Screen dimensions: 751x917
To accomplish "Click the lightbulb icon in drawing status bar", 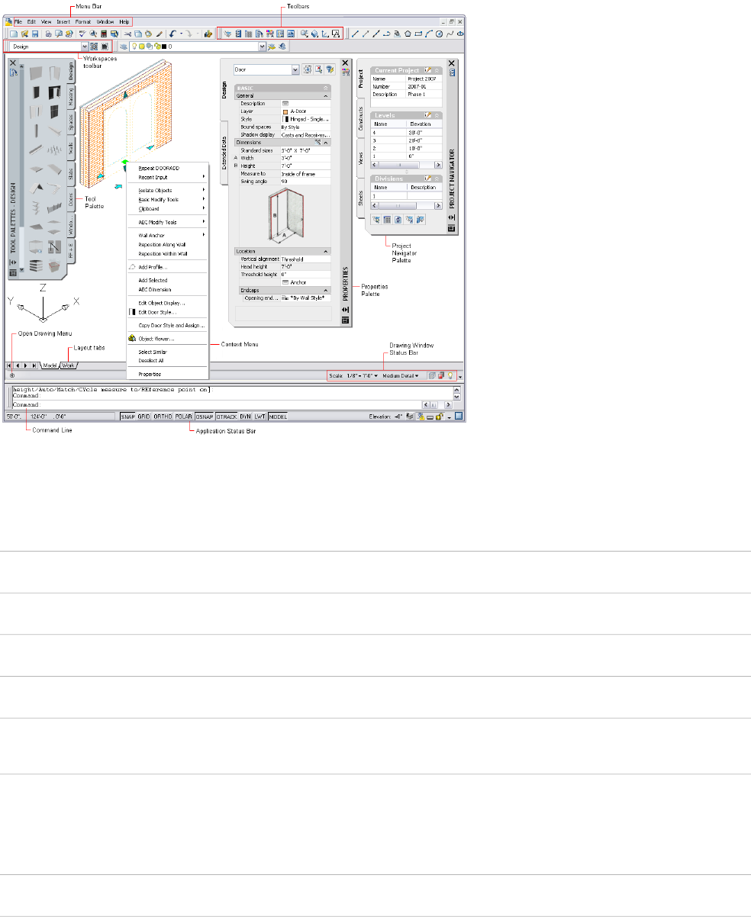I will coord(450,375).
